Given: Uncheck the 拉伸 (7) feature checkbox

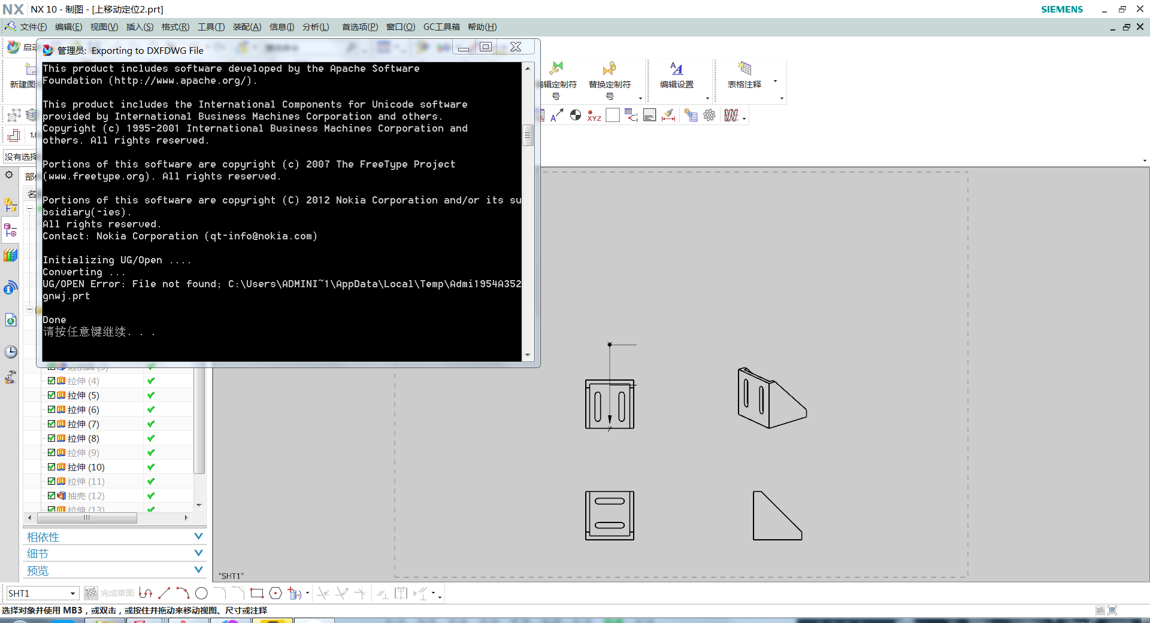Looking at the screenshot, I should pos(52,424).
